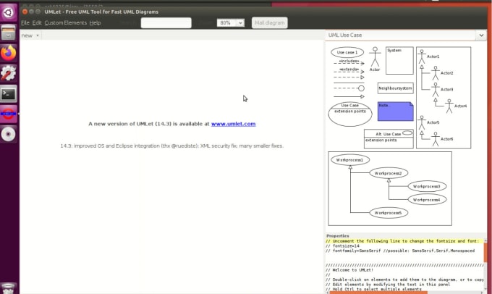Select the solid arrow with hollow triangle head
Viewport: 492px width, 294px height.
(349, 97)
